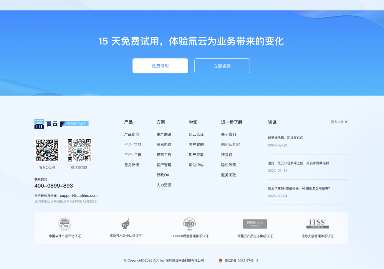Click the ITSS certification logo
384x269 pixels.
[317, 224]
